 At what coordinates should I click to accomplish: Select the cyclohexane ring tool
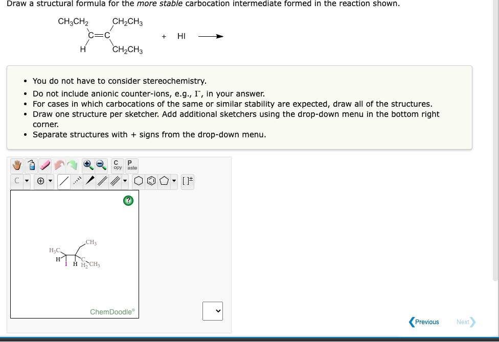point(139,181)
